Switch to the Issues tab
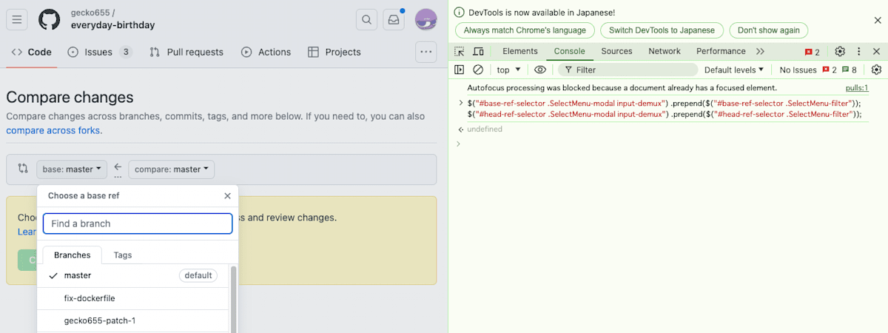This screenshot has width=888, height=333. (99, 52)
